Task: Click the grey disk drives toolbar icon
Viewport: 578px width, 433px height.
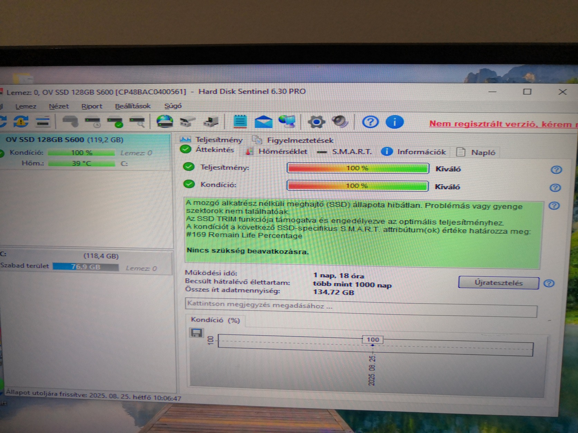Action: point(188,122)
